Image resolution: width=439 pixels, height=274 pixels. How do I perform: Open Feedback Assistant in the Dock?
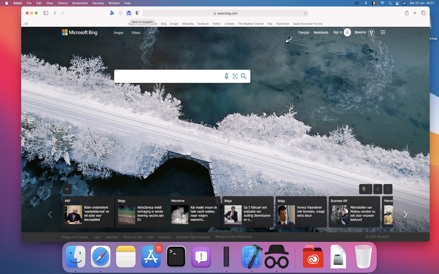(x=201, y=256)
